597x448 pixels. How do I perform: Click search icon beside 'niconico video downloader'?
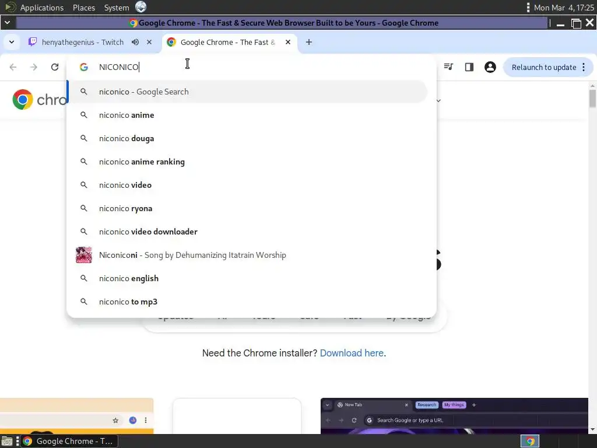pyautogui.click(x=84, y=232)
